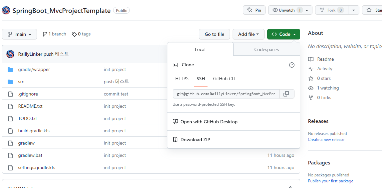Click the .gitignore file icon
382x188 pixels.
10,94
